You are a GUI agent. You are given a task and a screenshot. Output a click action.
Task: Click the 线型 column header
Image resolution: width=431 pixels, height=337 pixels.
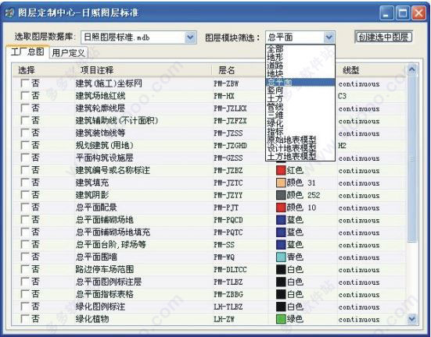pos(372,70)
